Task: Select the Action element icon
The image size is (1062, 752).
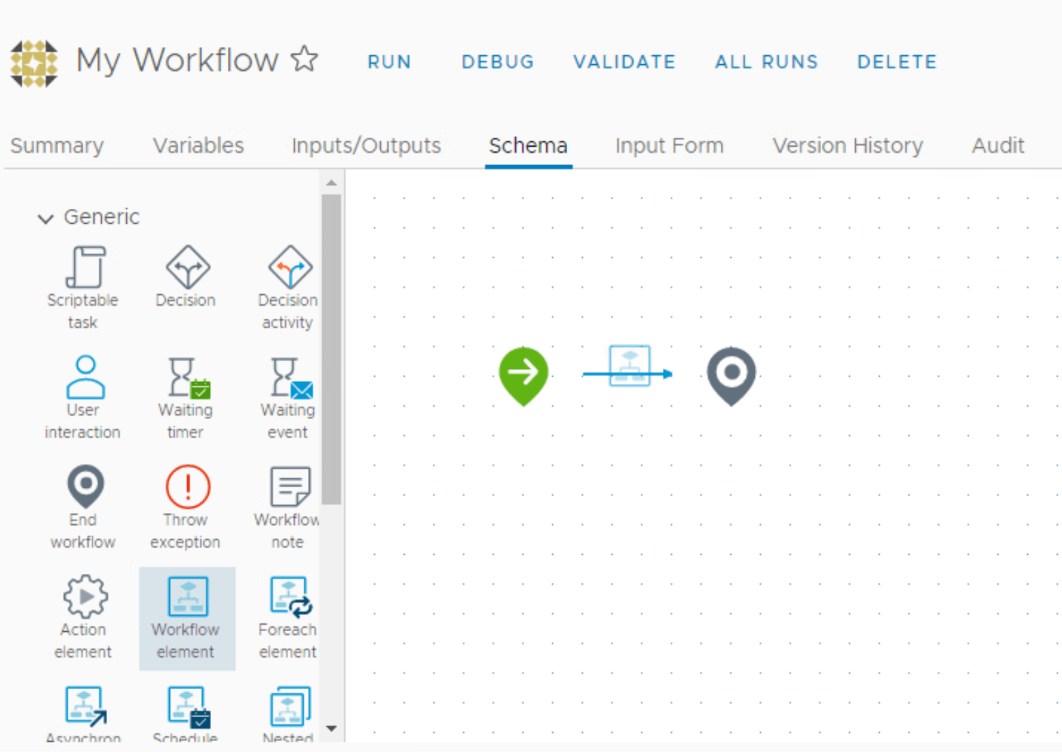Action: [85, 596]
